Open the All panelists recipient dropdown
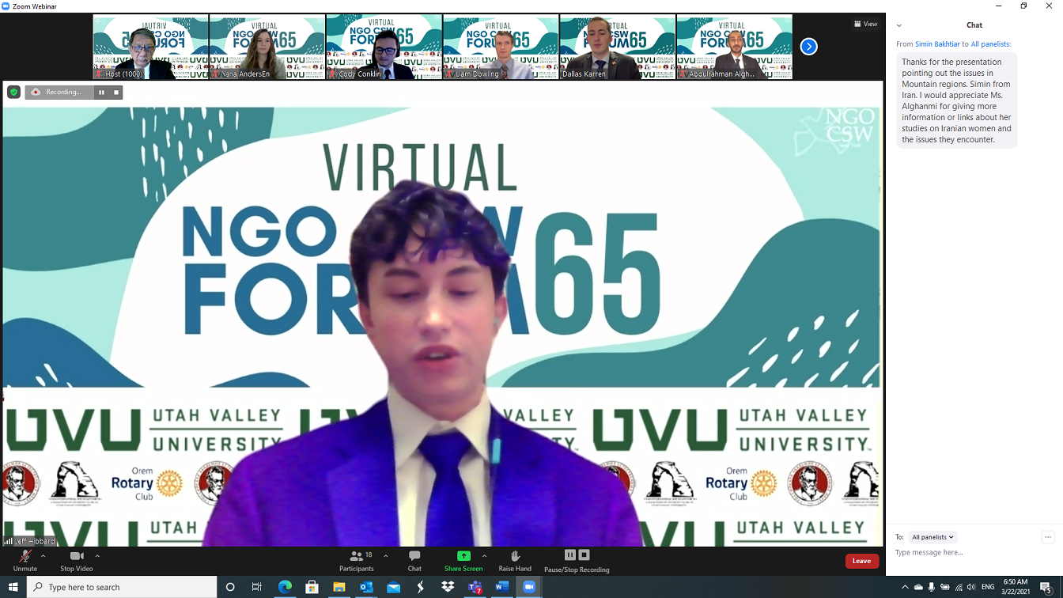Viewport: 1063px width, 598px height. pos(932,537)
